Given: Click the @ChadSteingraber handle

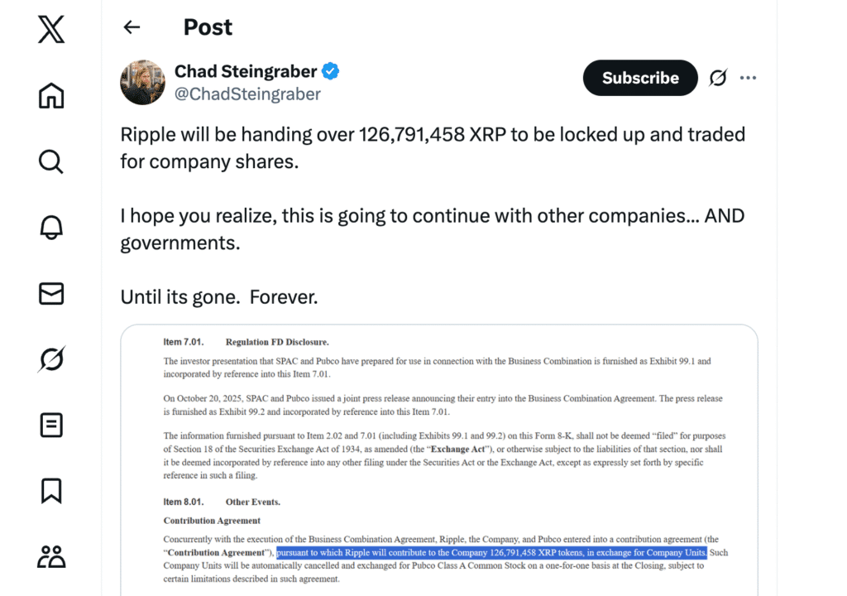Looking at the screenshot, I should point(247,94).
